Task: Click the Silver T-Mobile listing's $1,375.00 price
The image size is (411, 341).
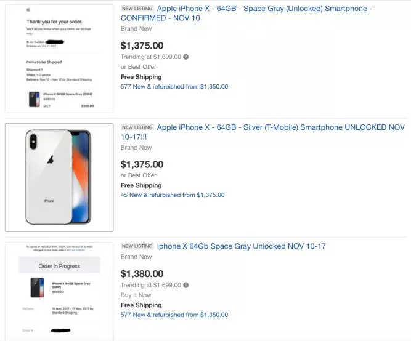Action: click(142, 164)
